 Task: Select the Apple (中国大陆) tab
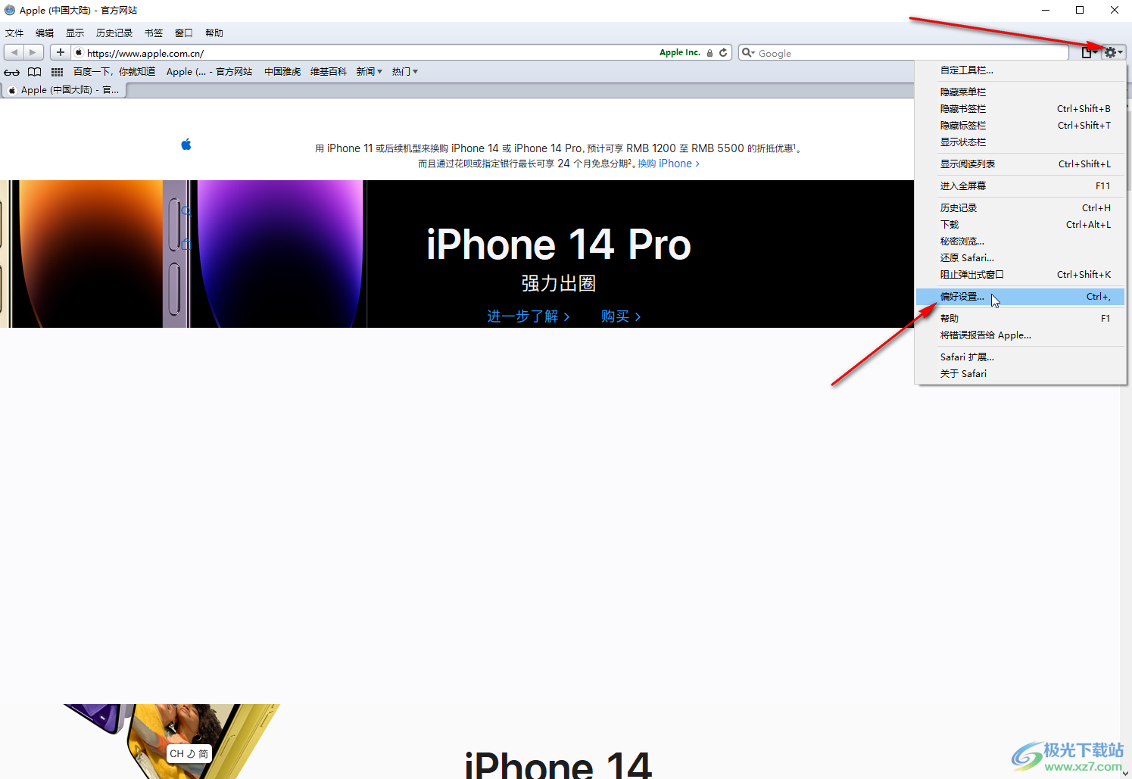tap(64, 90)
